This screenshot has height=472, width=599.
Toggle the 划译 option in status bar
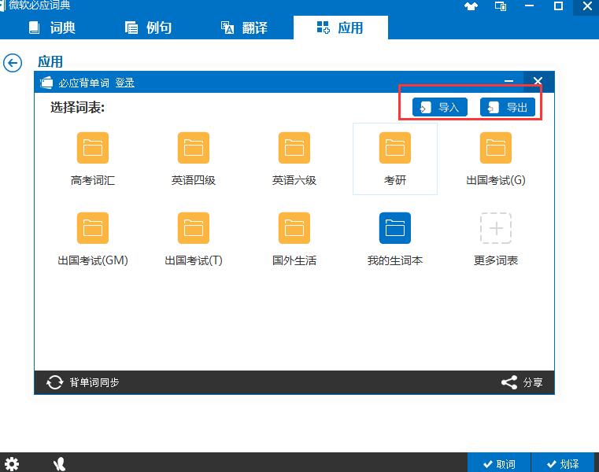563,463
